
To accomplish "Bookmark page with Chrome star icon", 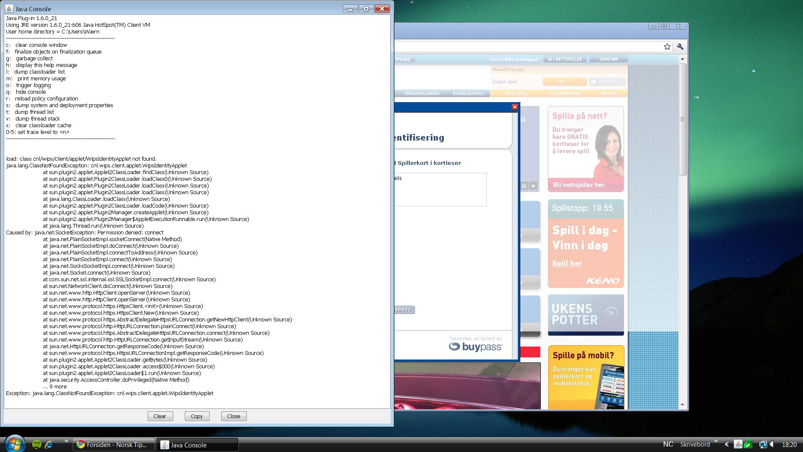I will [667, 46].
